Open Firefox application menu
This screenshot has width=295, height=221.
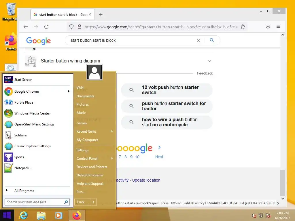278,27
